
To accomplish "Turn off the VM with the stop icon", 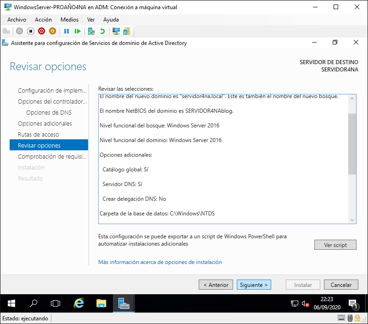I will [30, 31].
